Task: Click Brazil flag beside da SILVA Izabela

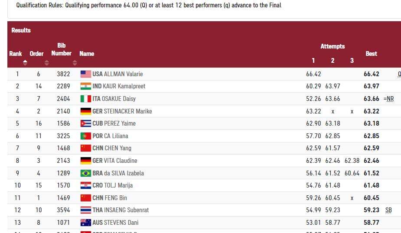Action: [86, 173]
